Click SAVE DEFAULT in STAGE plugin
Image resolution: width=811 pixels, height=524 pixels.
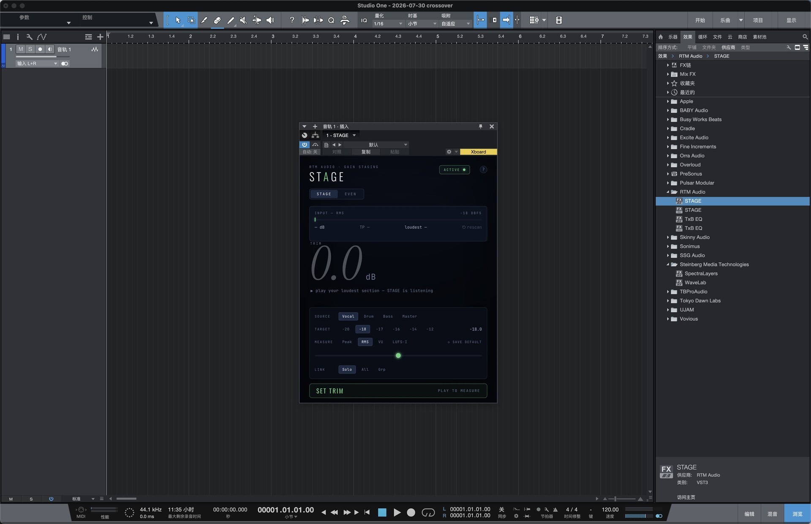click(465, 342)
